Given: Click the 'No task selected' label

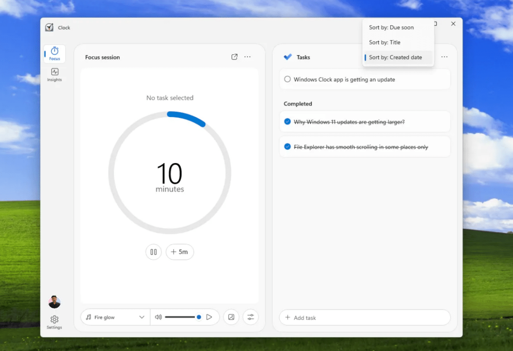Looking at the screenshot, I should coord(170,98).
